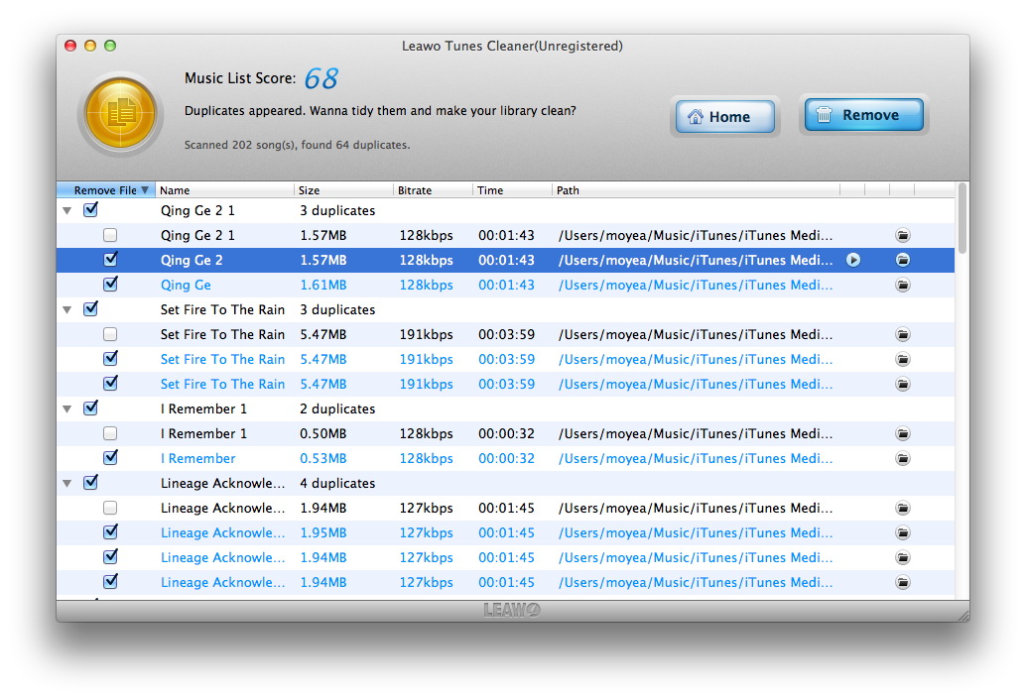Collapse the Lineage Acknowle duplicates group

67,484
